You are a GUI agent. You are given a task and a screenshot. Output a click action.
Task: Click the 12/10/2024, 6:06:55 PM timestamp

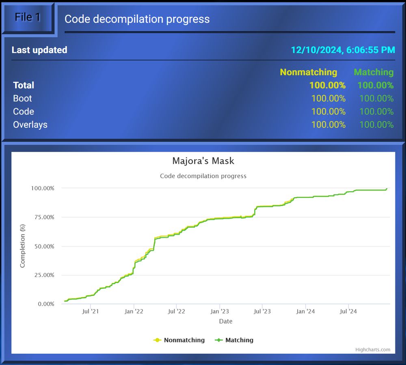[x=343, y=50]
